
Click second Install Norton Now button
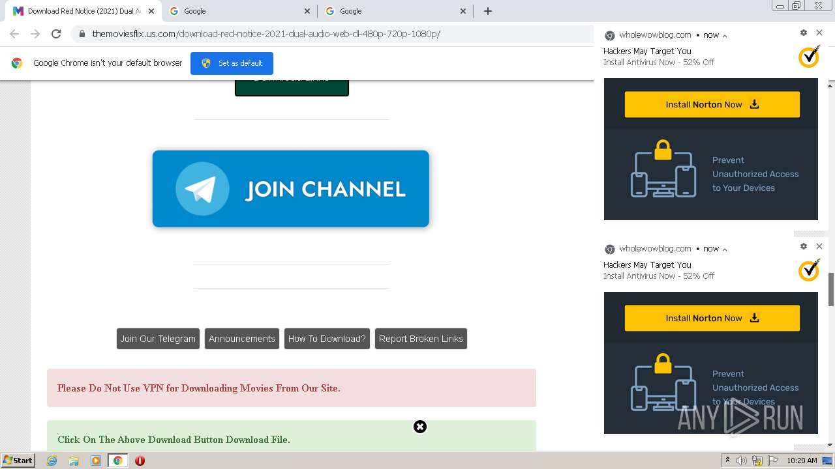(712, 318)
